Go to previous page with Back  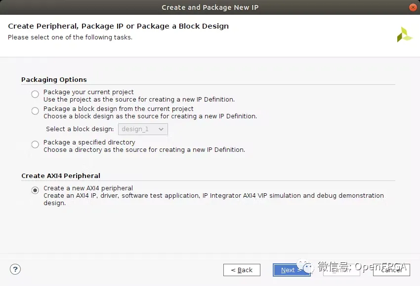pyautogui.click(x=242, y=270)
